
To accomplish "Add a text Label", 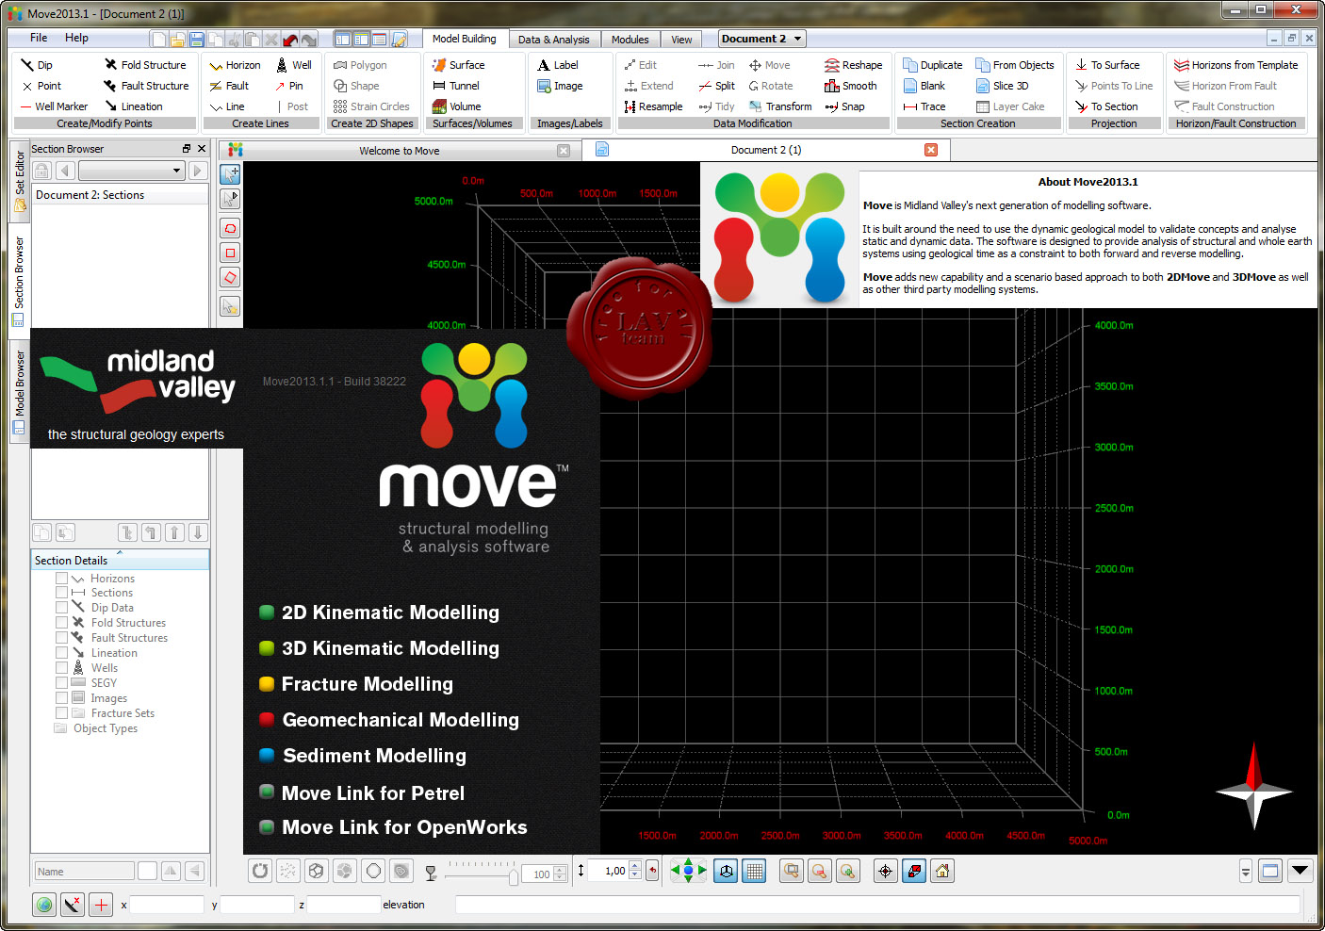I will pyautogui.click(x=558, y=65).
